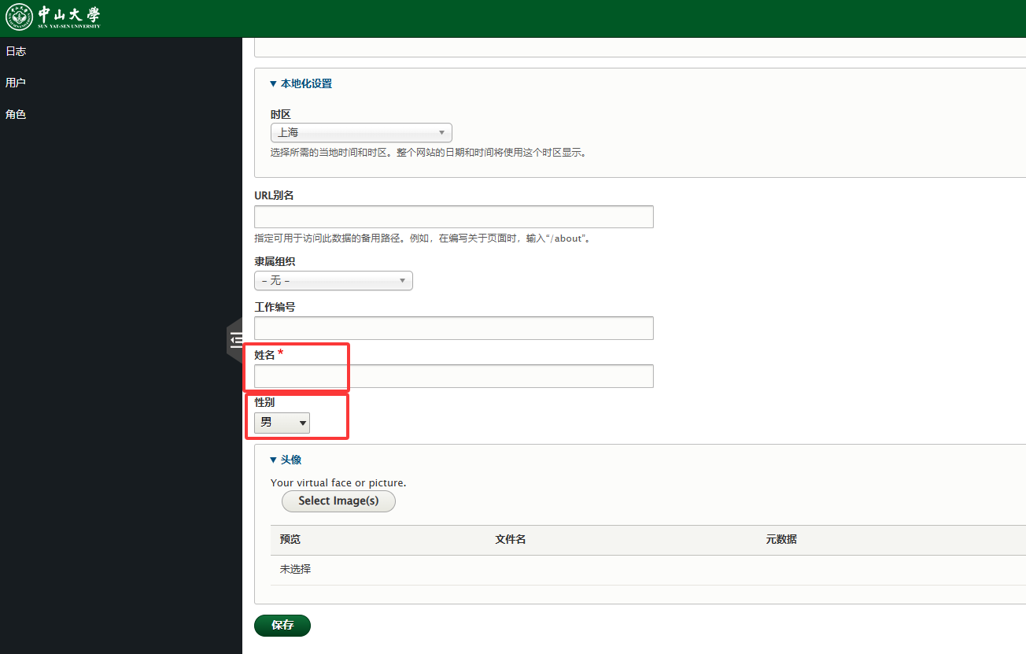Click the Sun Yat-sen University round emblem
1026x654 pixels.
[20, 17]
